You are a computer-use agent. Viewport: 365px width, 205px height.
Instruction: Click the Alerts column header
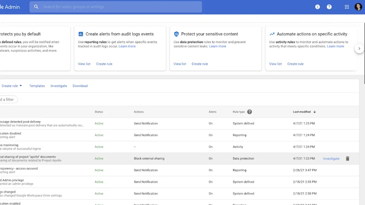coord(213,112)
